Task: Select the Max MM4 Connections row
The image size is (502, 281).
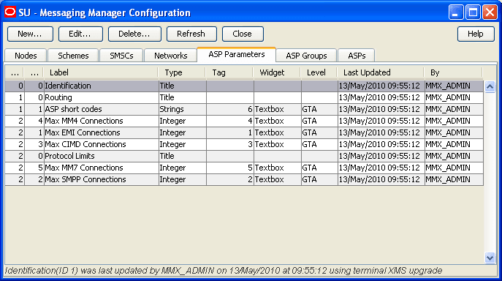Action: coord(244,121)
